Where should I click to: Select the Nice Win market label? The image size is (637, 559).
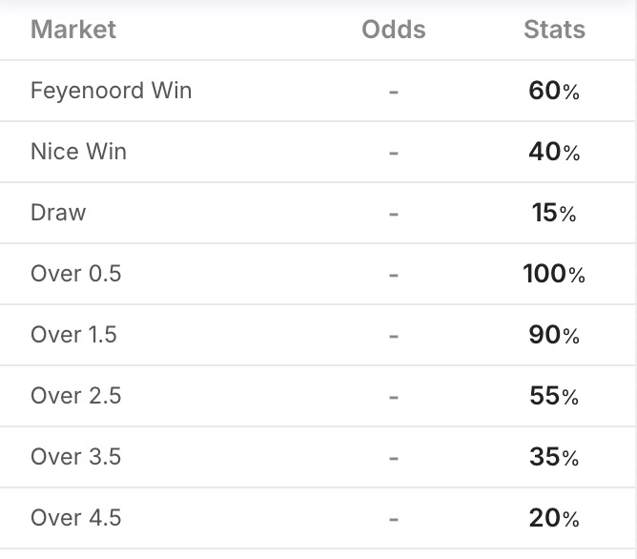click(78, 152)
